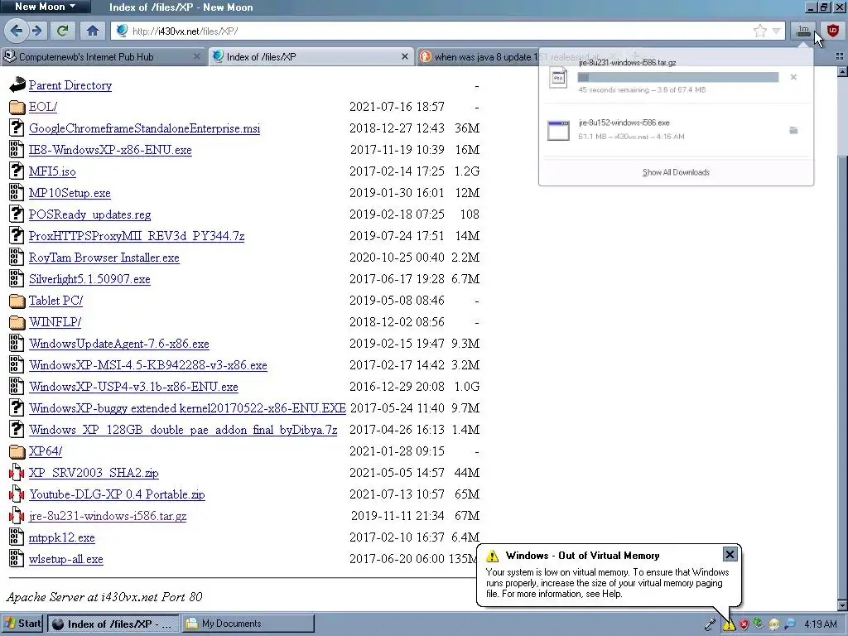848x636 pixels.
Task: Click the jre-8u231 file icon in downloads panel
Action: (x=558, y=77)
